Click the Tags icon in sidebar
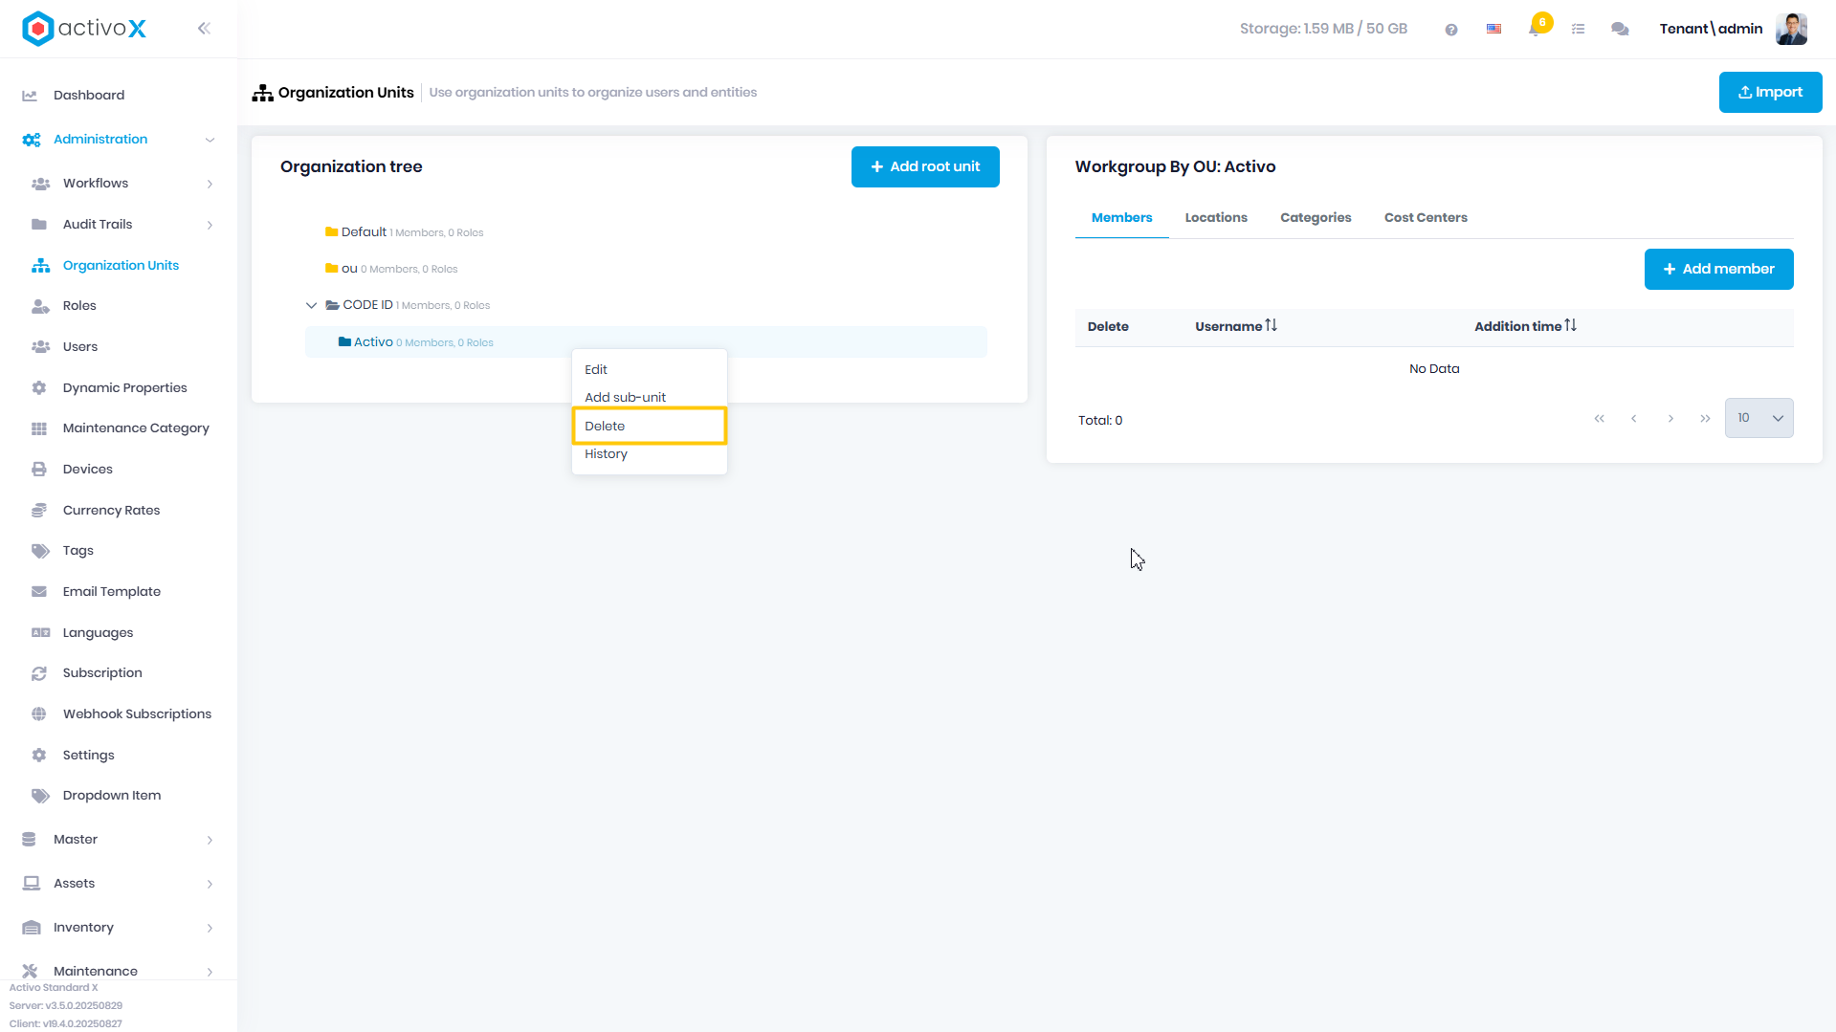The height and width of the screenshot is (1032, 1836). pos(40,551)
